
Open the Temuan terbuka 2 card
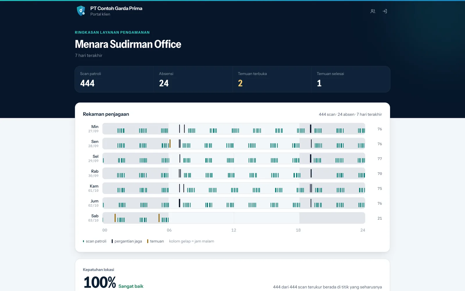point(272,79)
